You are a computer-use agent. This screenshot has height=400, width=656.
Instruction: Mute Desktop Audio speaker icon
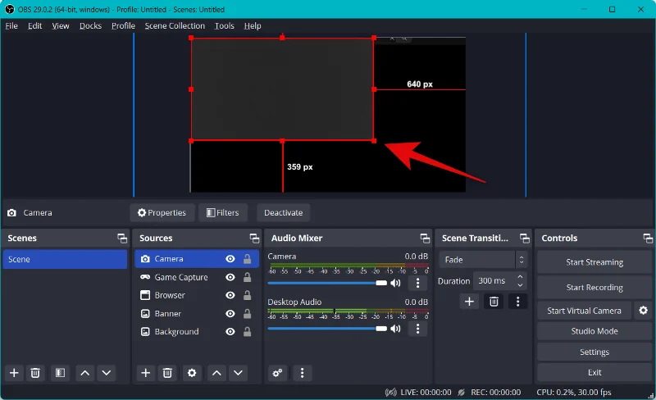click(x=395, y=329)
